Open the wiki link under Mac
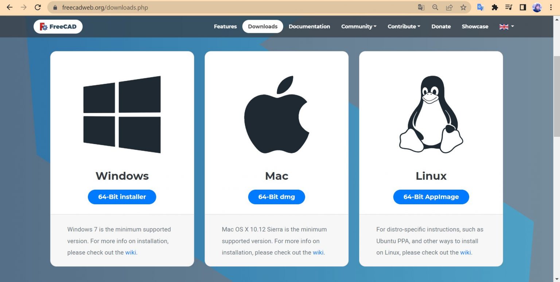 [x=318, y=252]
